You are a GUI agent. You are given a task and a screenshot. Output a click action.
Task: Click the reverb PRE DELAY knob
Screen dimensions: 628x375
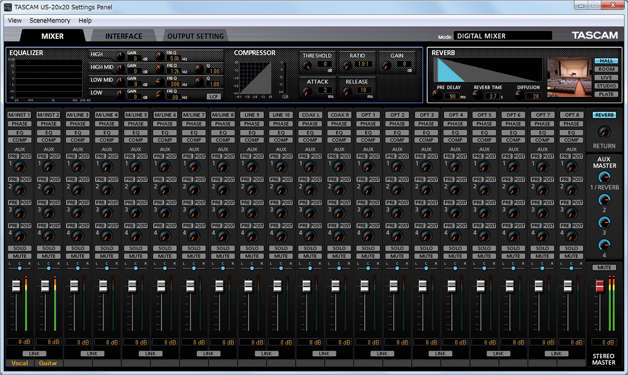coord(437,96)
